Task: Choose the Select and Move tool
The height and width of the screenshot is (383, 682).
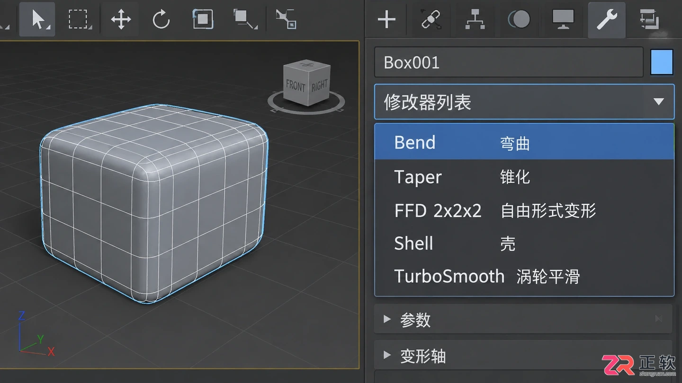Action: [121, 19]
